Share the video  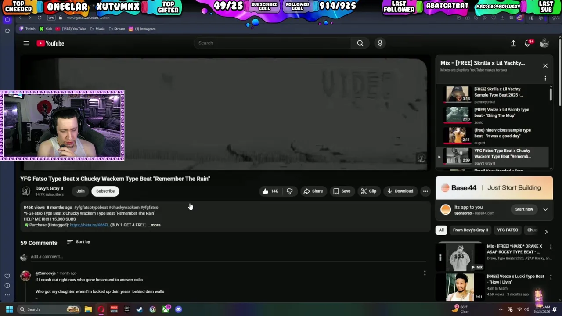313,191
